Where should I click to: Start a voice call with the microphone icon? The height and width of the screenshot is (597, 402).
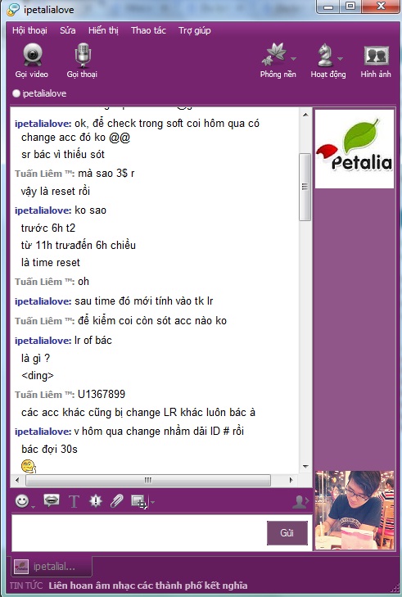[82, 61]
